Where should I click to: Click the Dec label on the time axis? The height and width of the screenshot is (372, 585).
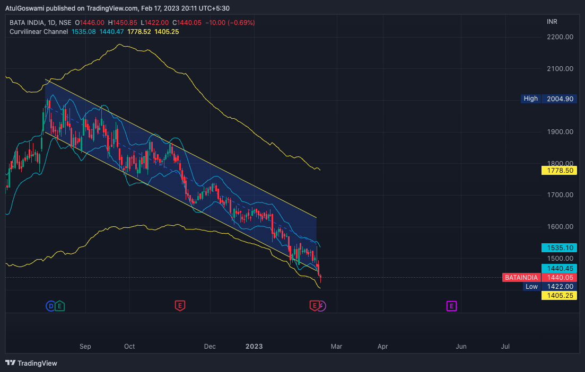[209, 346]
